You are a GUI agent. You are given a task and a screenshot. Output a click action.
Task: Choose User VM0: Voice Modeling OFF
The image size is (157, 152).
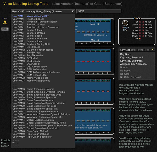click(31, 16)
